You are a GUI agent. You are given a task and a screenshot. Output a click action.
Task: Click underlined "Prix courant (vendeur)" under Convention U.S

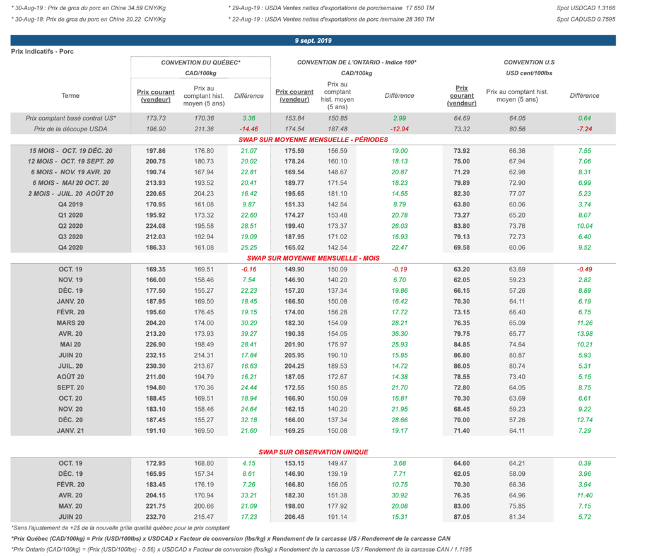462,96
